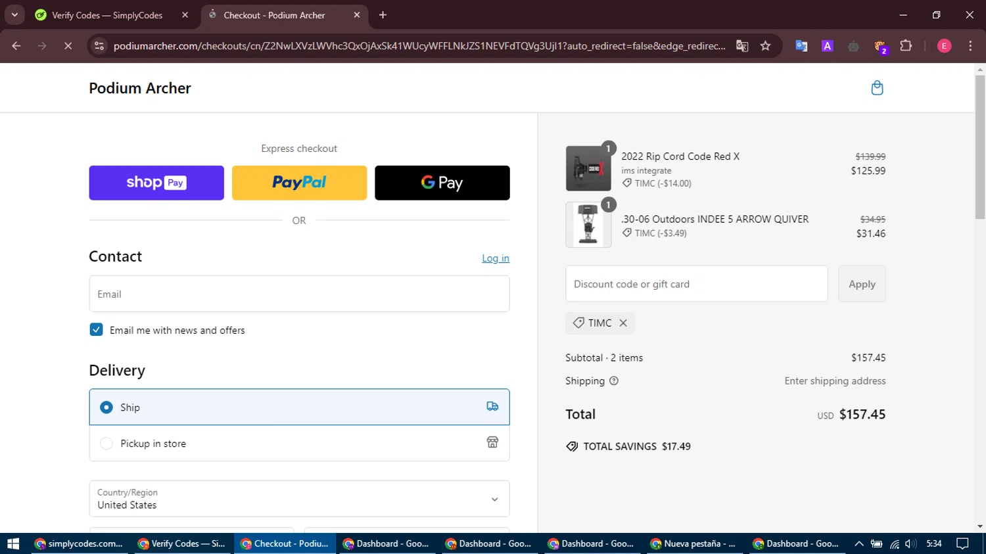The height and width of the screenshot is (554, 986).
Task: Choose the Google Pay express button
Action: point(442,183)
